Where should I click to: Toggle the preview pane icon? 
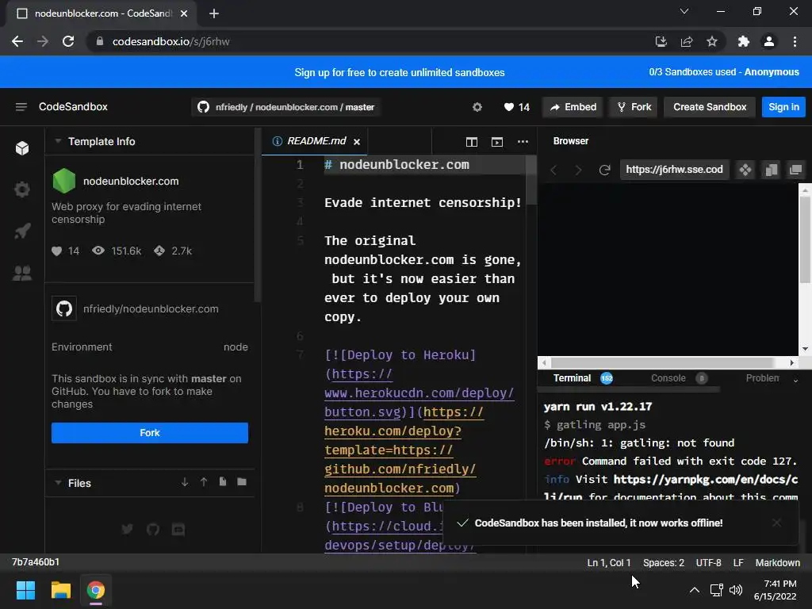pos(497,142)
